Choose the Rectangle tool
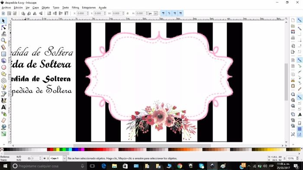The image size is (303, 170). pyautogui.click(x=3, y=54)
